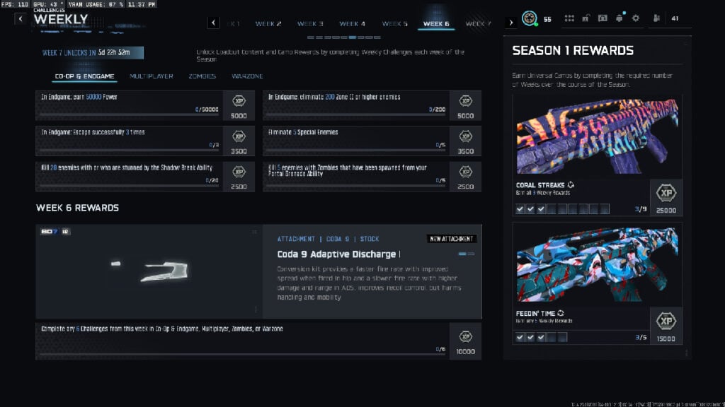725x407 pixels.
Task: Select the ZOMBIES challenges tab
Action: tap(202, 76)
